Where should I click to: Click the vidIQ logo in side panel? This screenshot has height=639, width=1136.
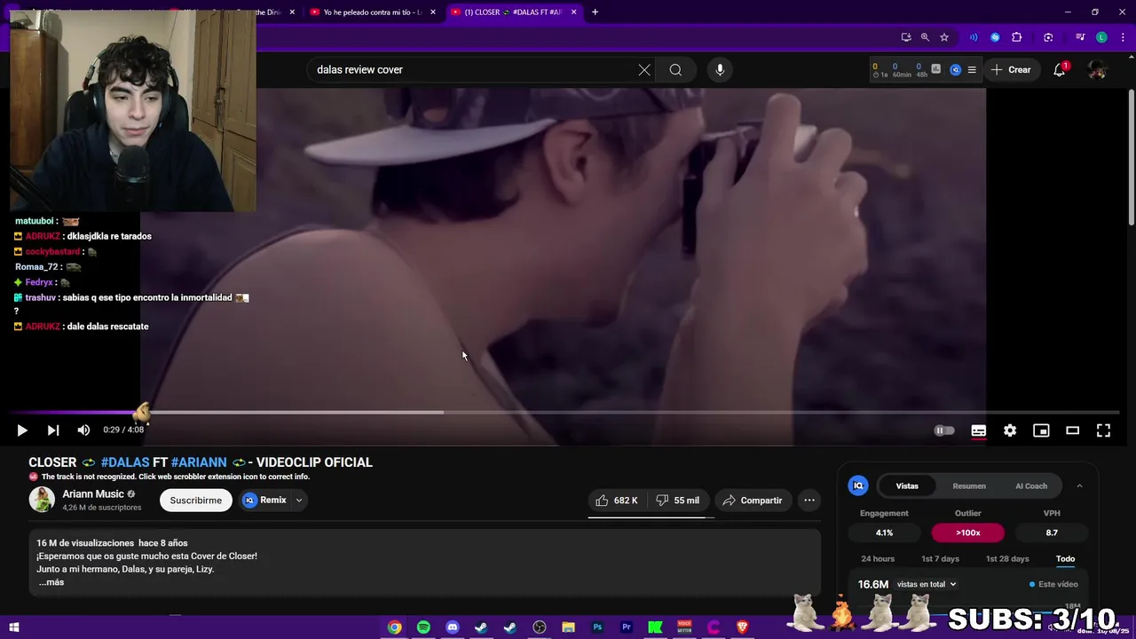point(858,485)
